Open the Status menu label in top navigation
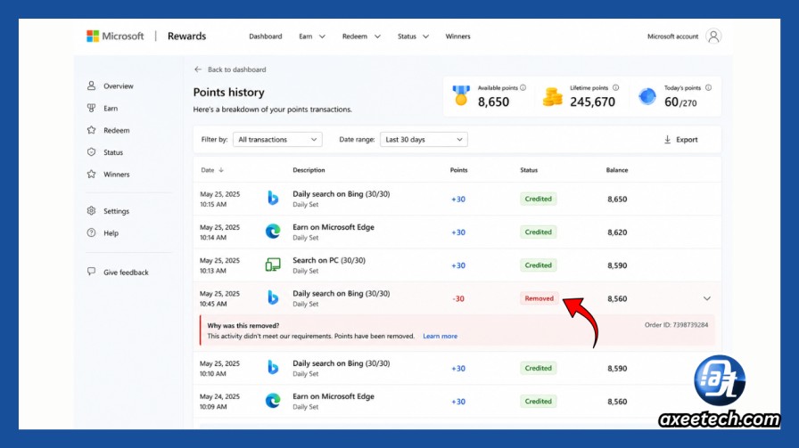This screenshot has width=799, height=448. pyautogui.click(x=407, y=37)
